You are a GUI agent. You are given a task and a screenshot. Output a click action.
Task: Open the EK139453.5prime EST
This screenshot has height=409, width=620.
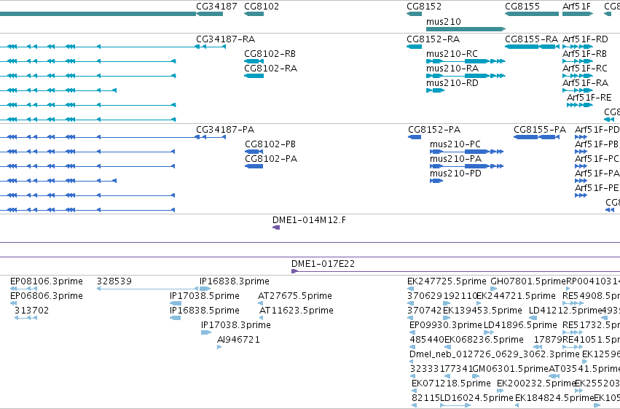(447, 318)
